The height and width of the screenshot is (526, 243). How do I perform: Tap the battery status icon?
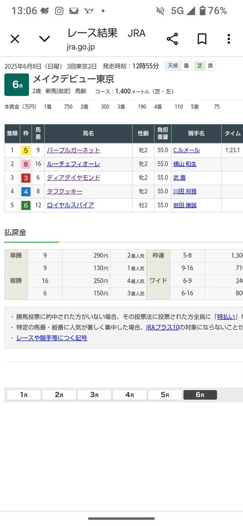point(203,11)
